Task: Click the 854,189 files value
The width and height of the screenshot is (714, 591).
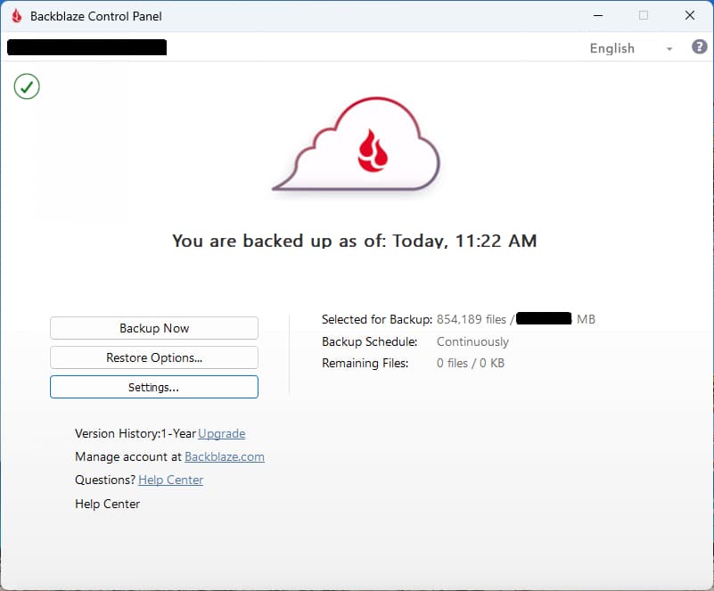Action: pyautogui.click(x=472, y=320)
